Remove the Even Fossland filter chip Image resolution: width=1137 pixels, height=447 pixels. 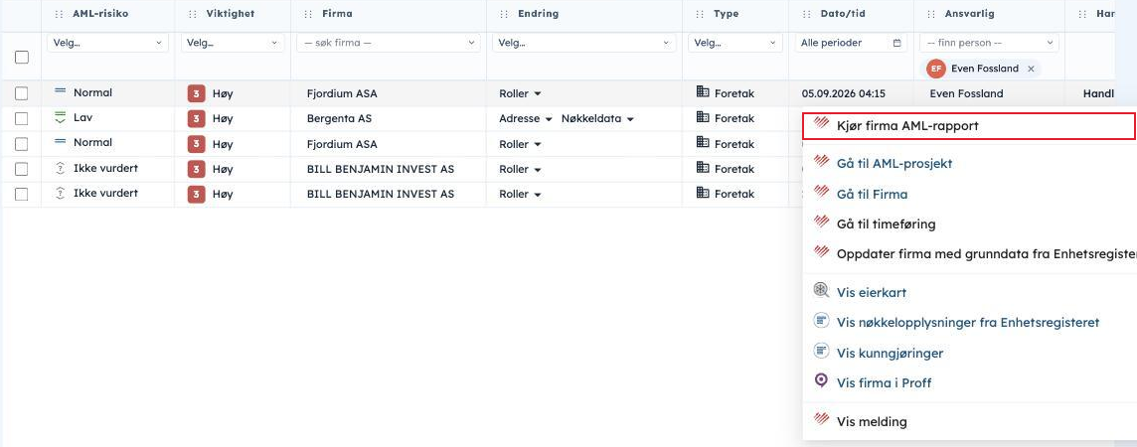coord(1031,69)
